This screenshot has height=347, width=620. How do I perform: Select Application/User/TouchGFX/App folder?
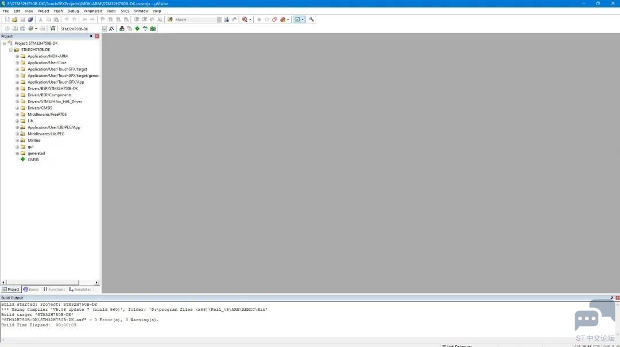point(56,82)
